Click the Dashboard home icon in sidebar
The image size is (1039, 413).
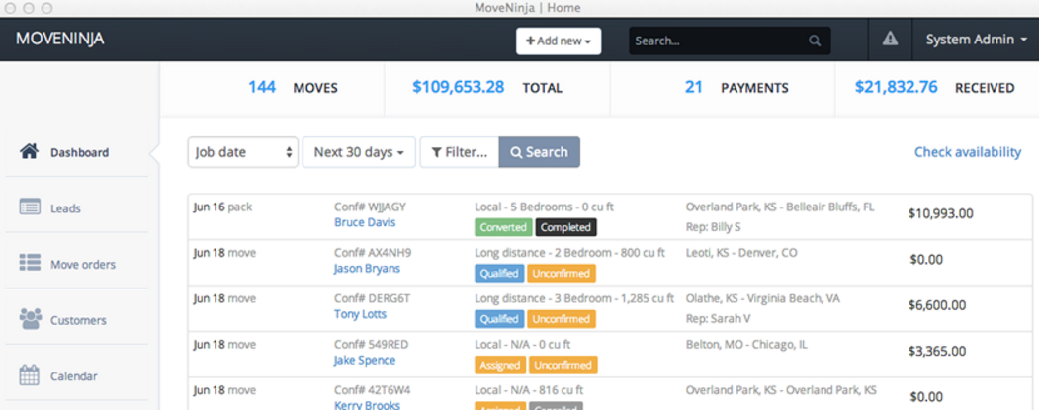click(30, 152)
